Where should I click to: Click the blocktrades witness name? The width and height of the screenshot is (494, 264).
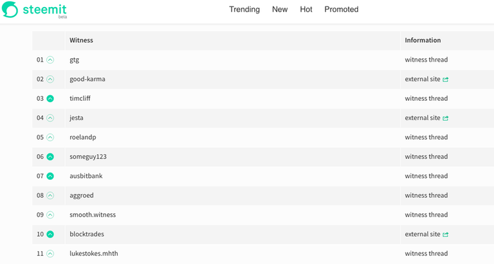coord(87,234)
